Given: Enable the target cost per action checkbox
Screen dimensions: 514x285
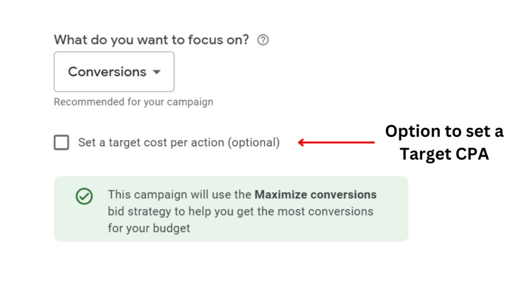Looking at the screenshot, I should pyautogui.click(x=61, y=143).
